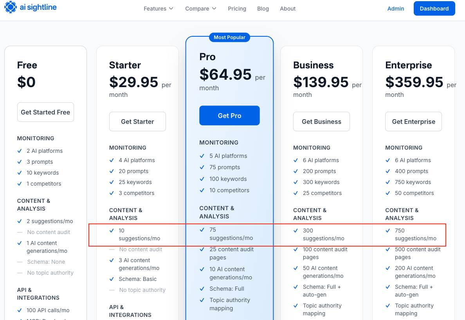Screen dimensions: 465x320
Task: Expand the Features dropdown menu
Action: [158, 9]
